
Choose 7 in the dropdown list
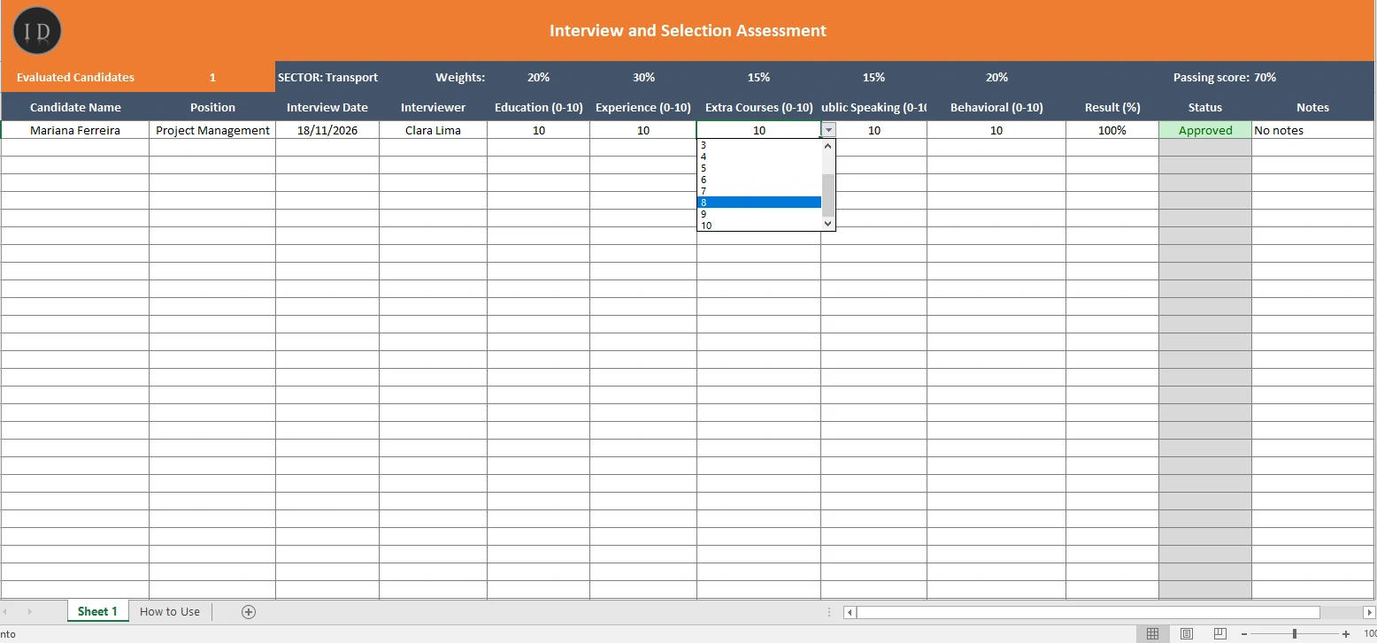click(759, 191)
